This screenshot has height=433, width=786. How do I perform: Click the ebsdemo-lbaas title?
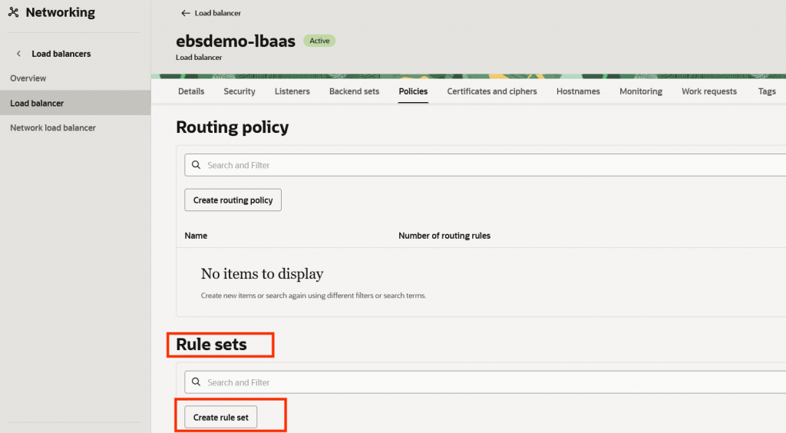point(236,41)
